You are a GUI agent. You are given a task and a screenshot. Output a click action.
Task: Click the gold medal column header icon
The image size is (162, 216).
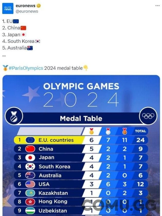pyautogui.click(x=92, y=131)
